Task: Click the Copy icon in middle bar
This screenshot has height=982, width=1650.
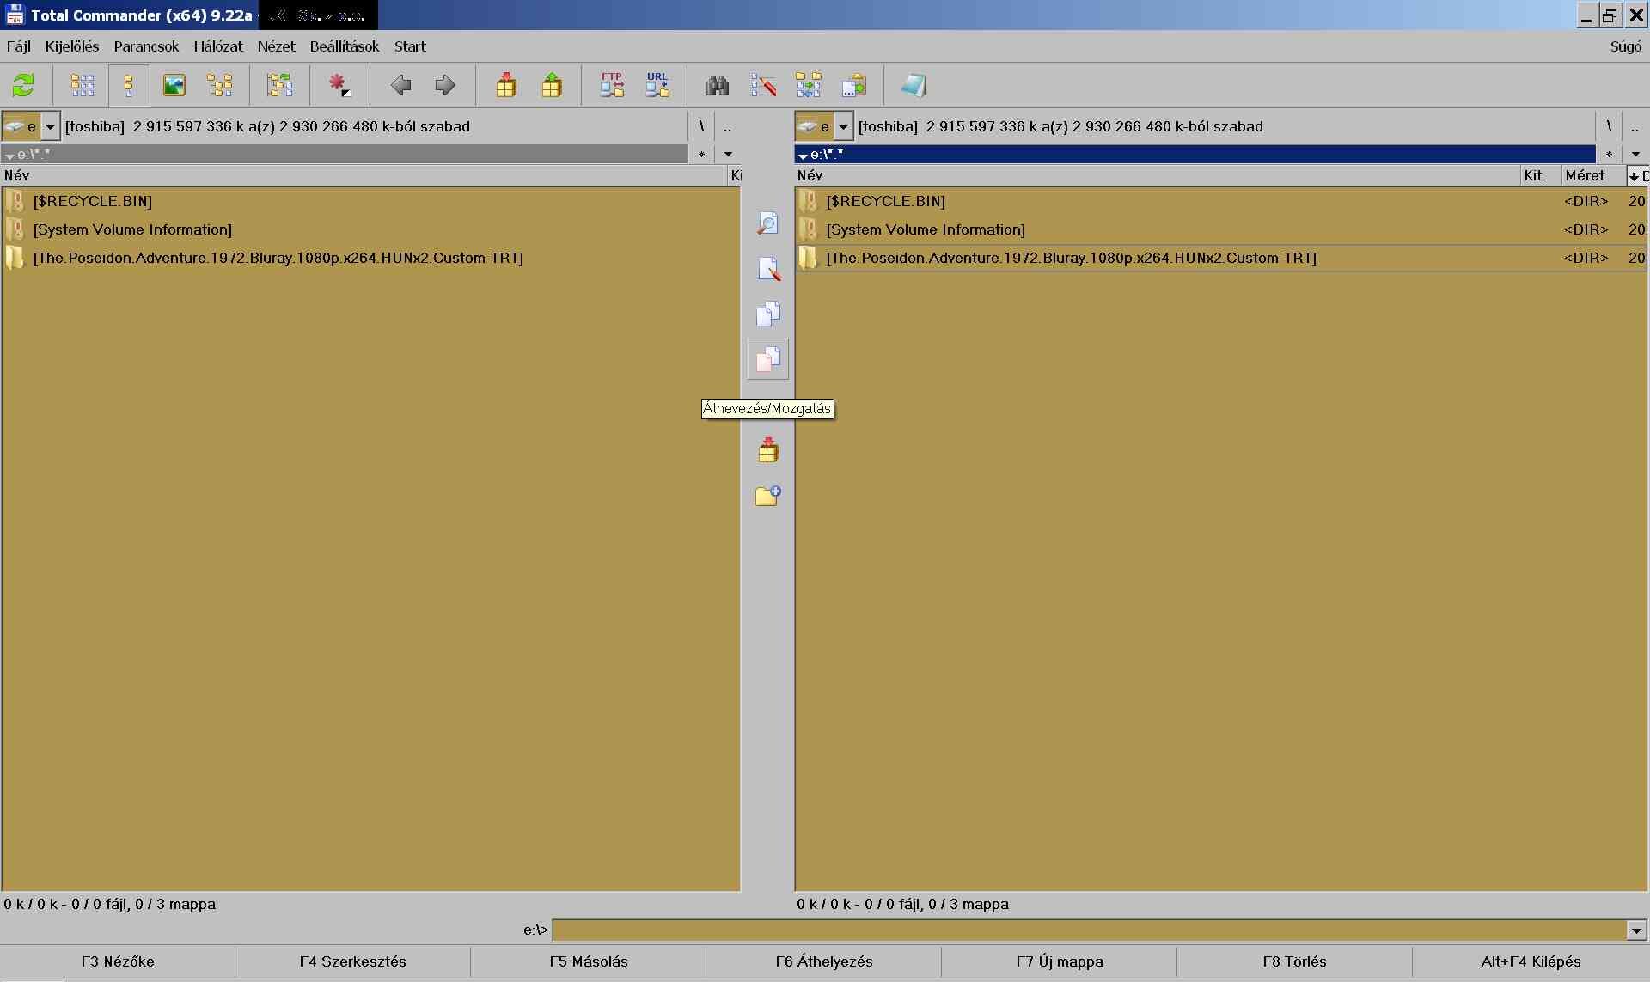Action: [x=767, y=314]
